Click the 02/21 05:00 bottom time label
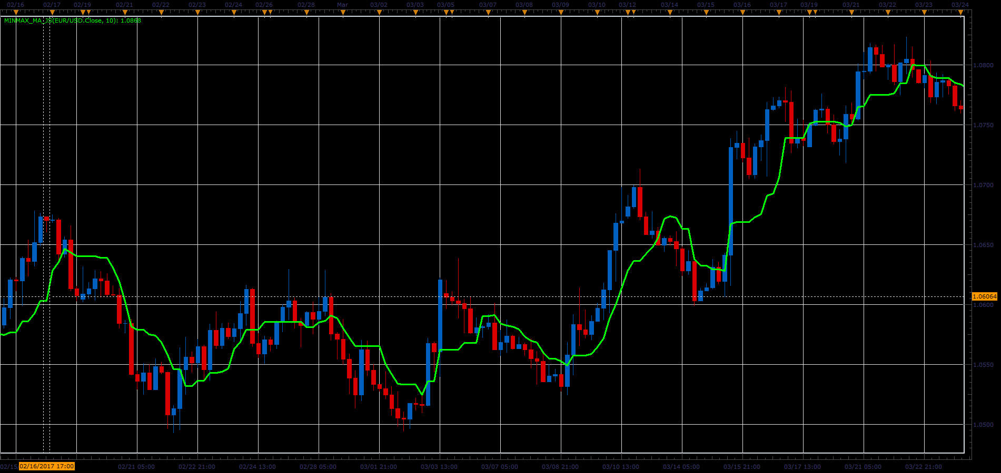Screen dimensions: 1001x473 [136, 467]
